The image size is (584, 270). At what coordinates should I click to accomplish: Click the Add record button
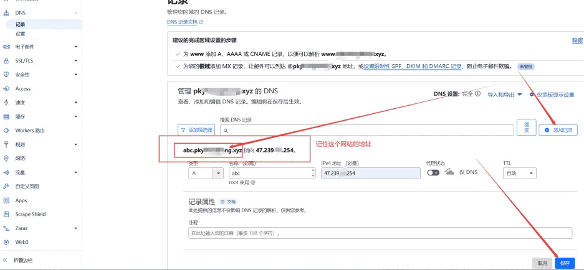558,130
